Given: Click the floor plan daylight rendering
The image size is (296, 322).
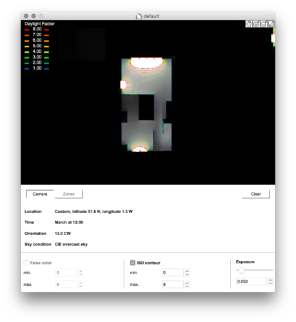Looking at the screenshot, I should tap(146, 104).
